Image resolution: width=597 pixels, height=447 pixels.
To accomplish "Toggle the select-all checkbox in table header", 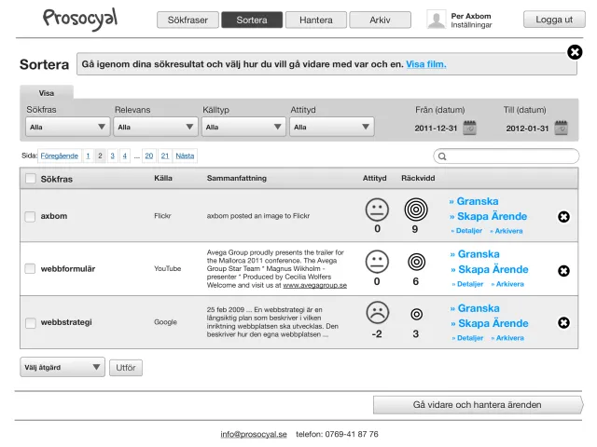I will 31,179.
